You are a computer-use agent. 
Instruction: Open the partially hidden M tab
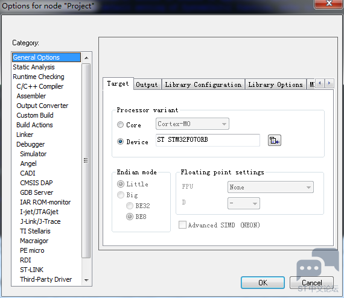click(311, 84)
